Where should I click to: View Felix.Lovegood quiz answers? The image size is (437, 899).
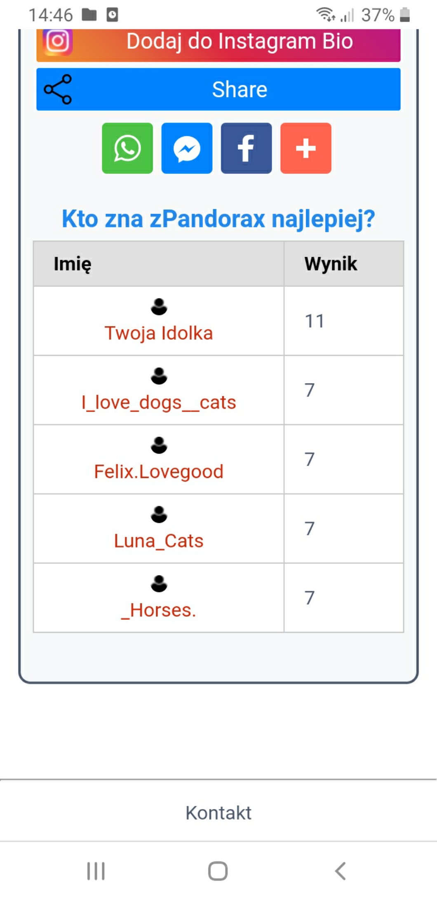(159, 471)
